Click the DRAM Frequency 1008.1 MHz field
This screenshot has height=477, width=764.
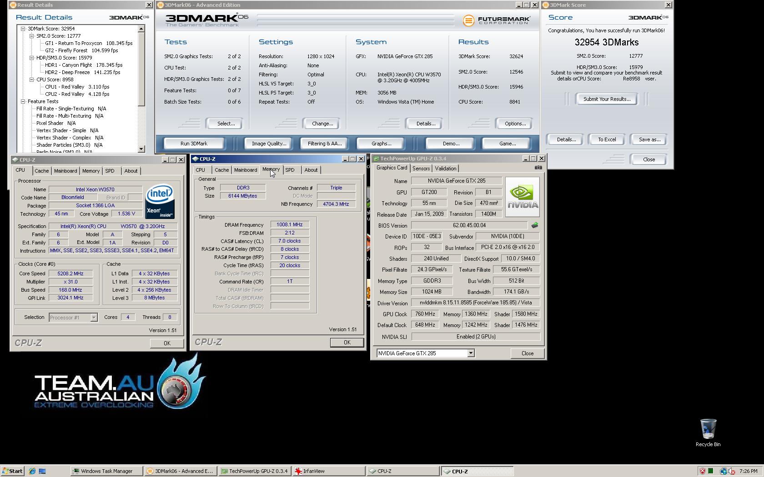pos(290,224)
